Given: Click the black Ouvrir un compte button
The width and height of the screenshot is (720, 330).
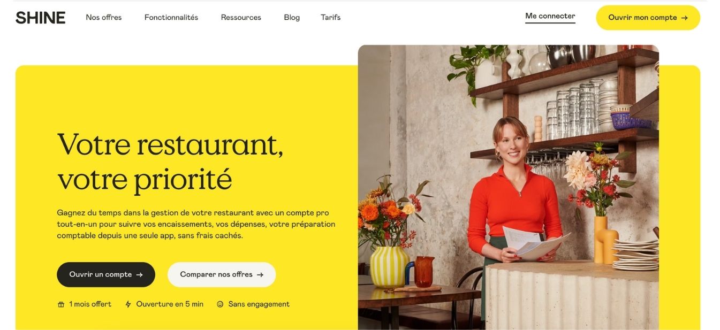Looking at the screenshot, I should pyautogui.click(x=106, y=275).
